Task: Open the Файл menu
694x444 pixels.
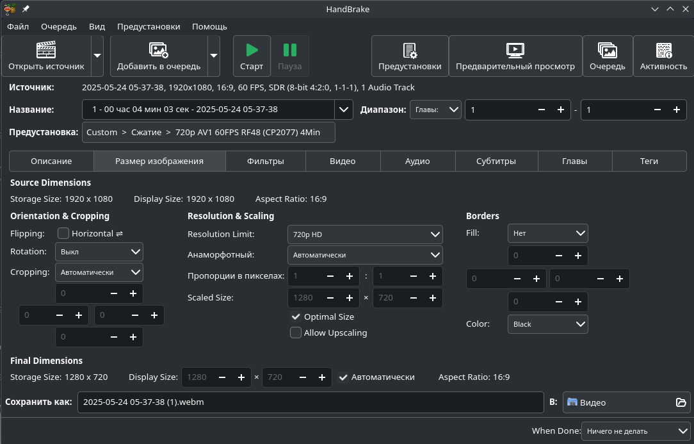Action: click(x=18, y=26)
